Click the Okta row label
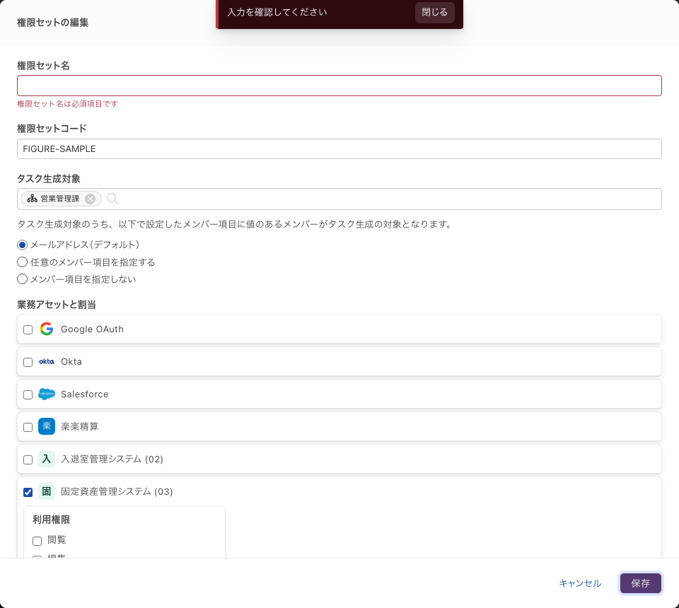 (x=71, y=362)
